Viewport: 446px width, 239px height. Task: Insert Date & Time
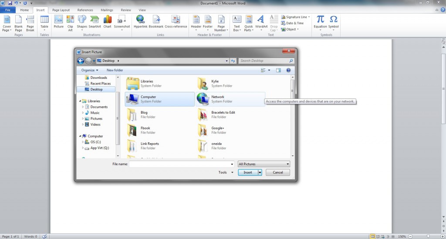coord(292,23)
